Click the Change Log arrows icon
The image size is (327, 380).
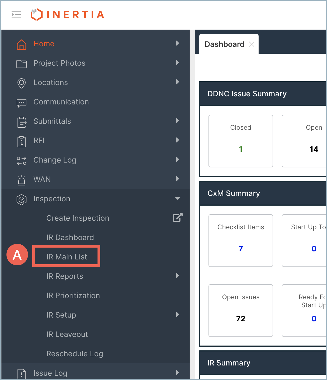22,161
